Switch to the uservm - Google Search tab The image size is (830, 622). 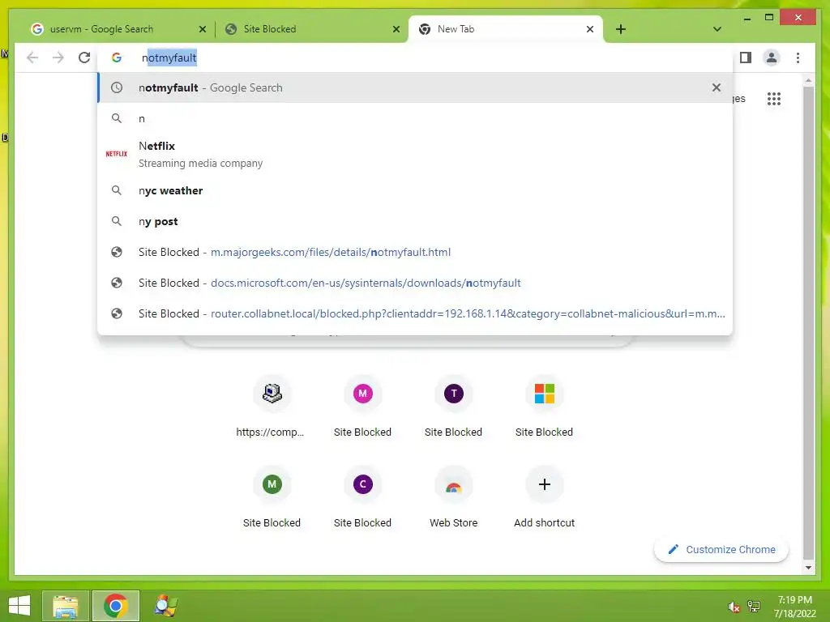tap(118, 29)
